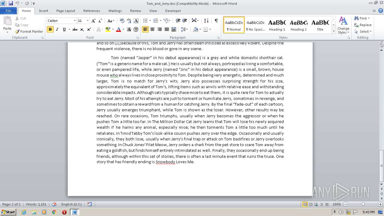
Task: Toggle Italic formatting
Action: click(x=57, y=29)
